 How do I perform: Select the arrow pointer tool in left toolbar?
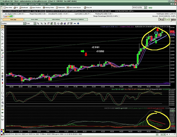click(x=3, y=27)
